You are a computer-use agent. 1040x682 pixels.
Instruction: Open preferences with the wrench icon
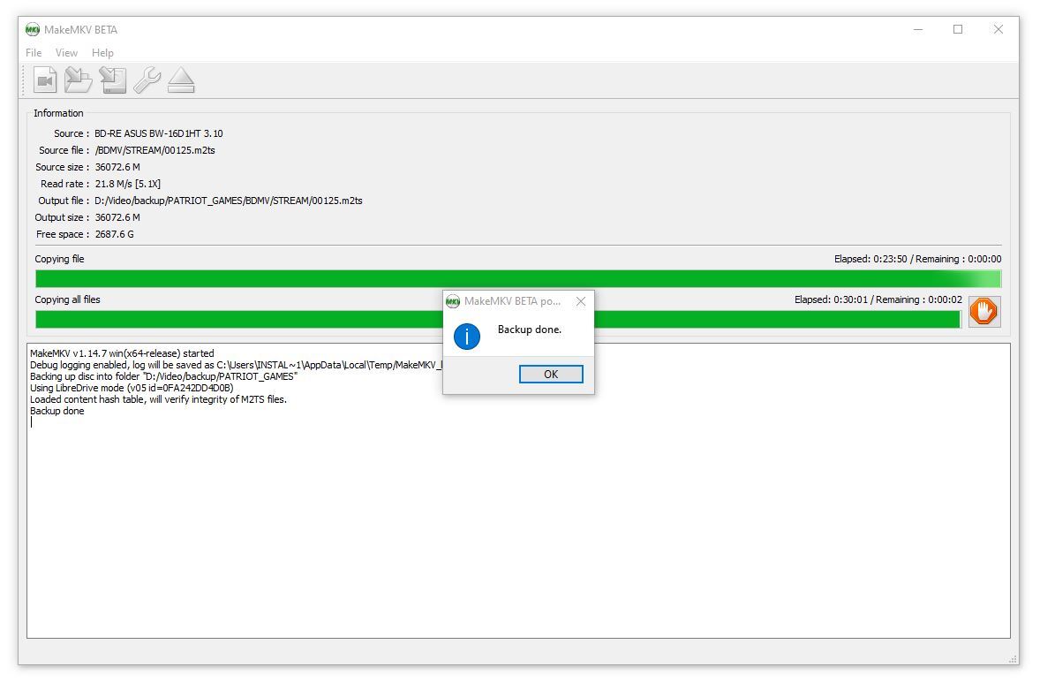pos(147,80)
